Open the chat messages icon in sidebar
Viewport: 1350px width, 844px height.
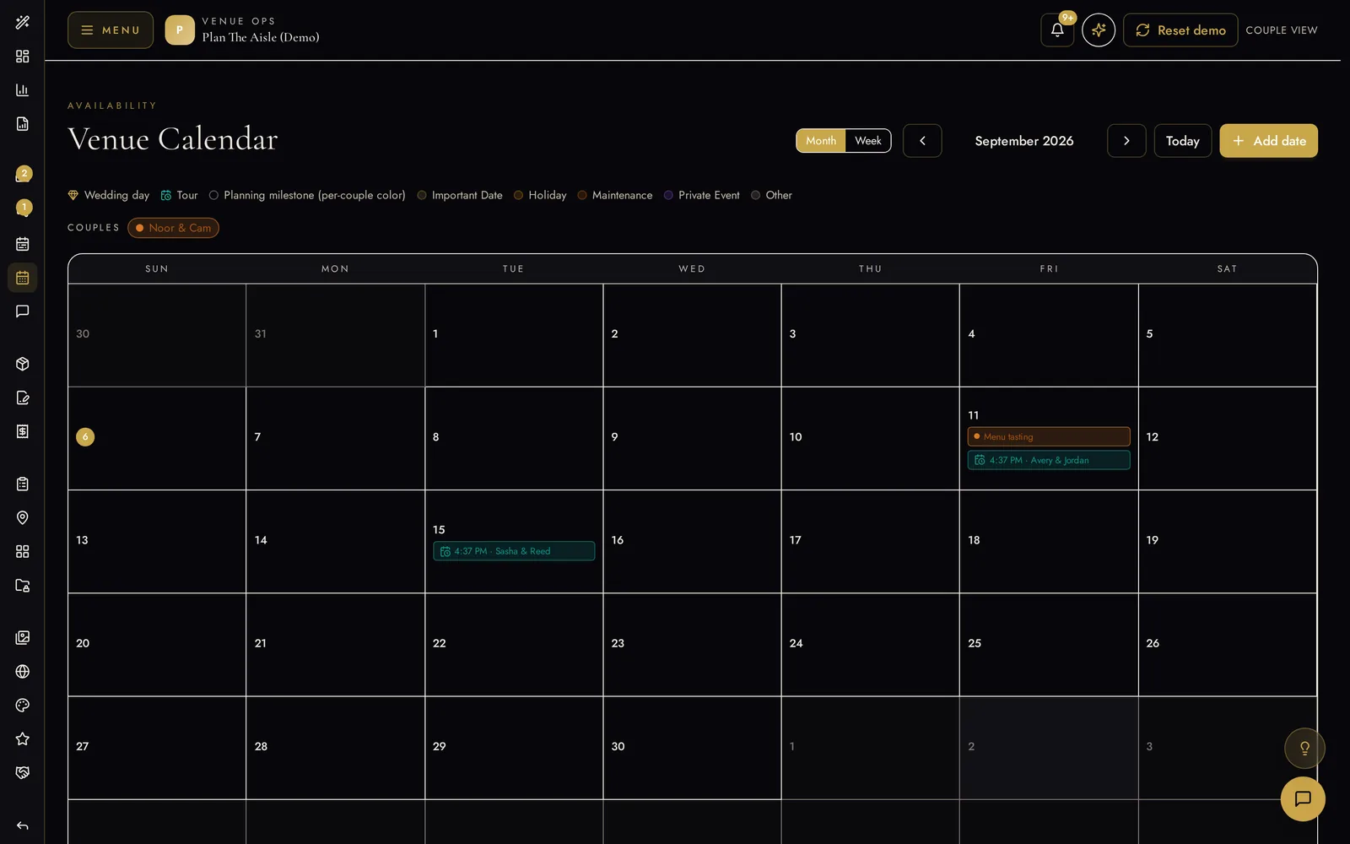click(x=23, y=311)
